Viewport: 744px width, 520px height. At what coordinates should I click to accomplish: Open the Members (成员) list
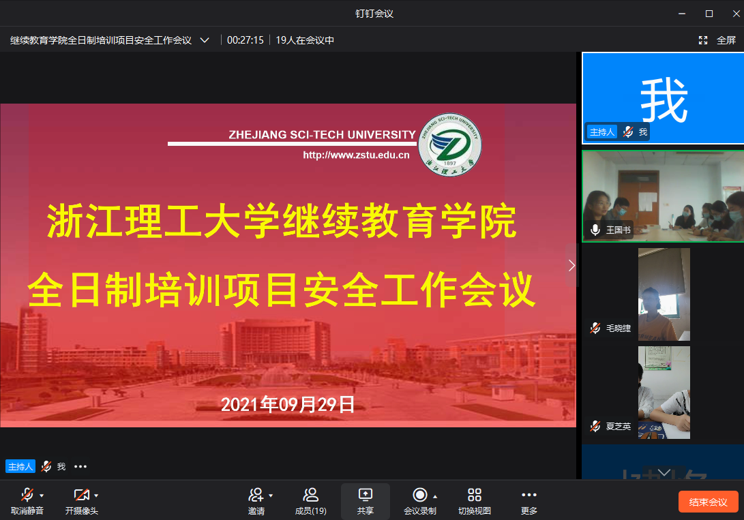tap(310, 501)
